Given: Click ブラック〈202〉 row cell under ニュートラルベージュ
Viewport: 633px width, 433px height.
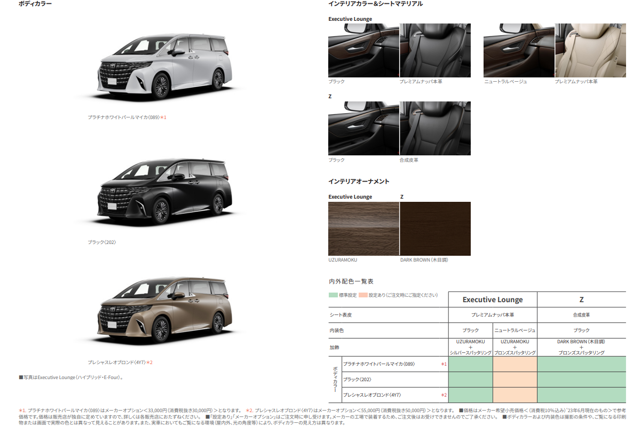Looking at the screenshot, I should [515, 380].
